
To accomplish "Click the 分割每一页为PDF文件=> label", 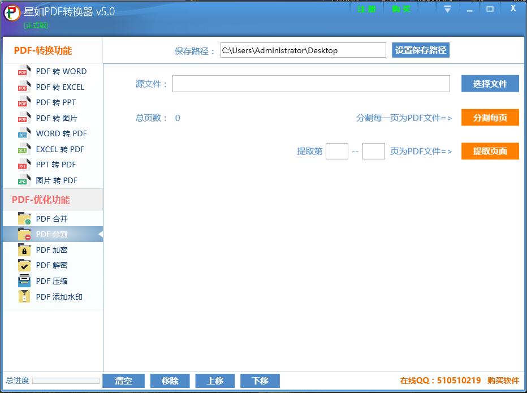I will point(404,118).
